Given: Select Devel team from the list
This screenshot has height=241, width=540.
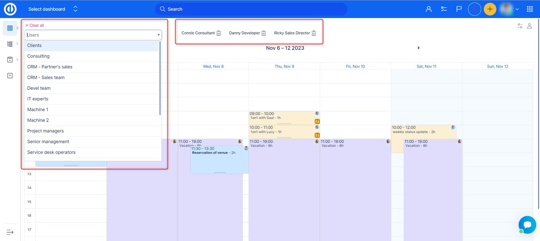Looking at the screenshot, I should coord(39,88).
